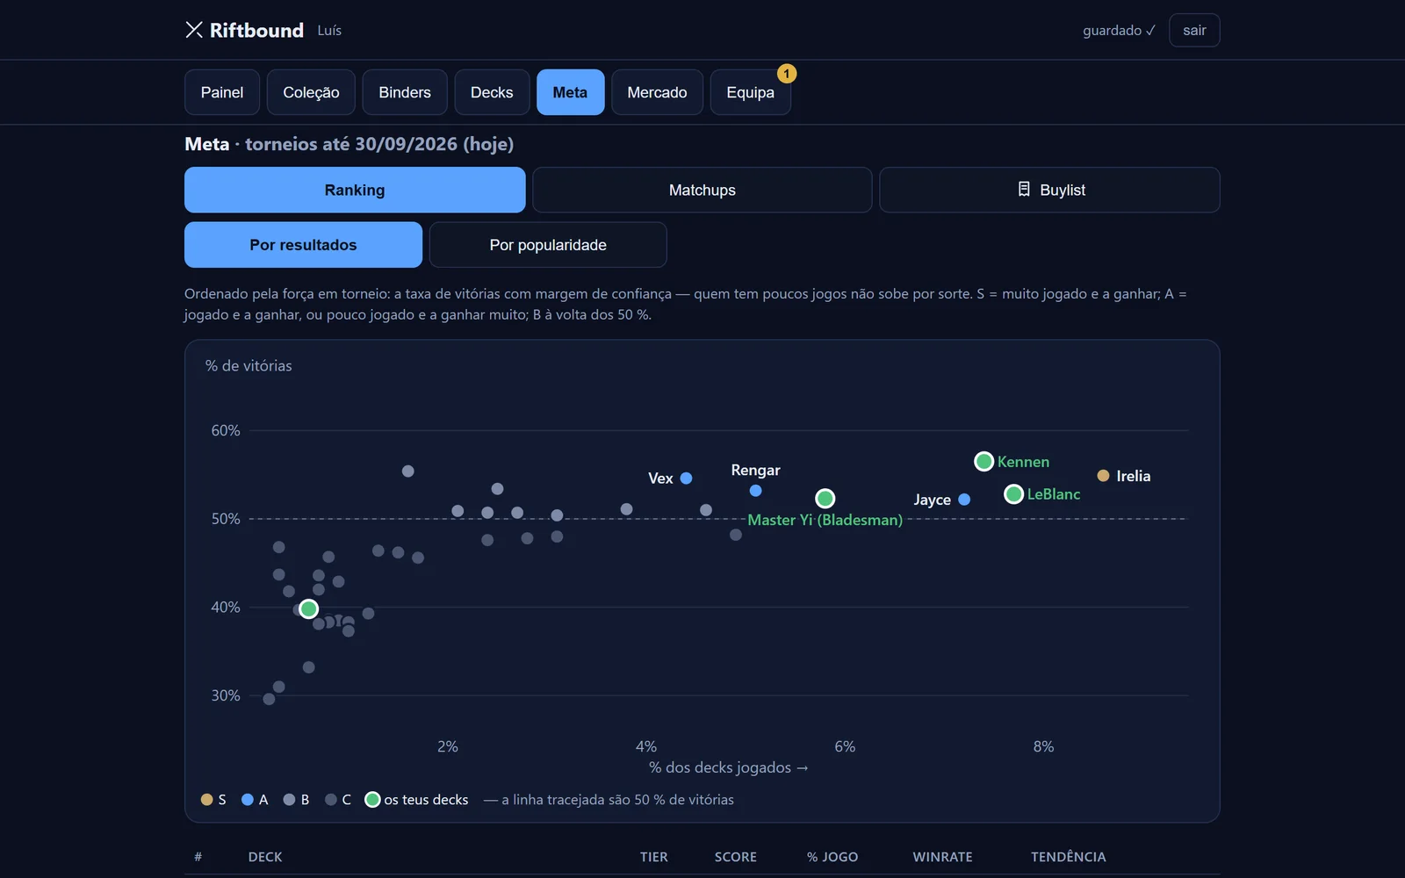Viewport: 1405px width, 878px height.
Task: Open the Painel tab
Action: (x=222, y=92)
